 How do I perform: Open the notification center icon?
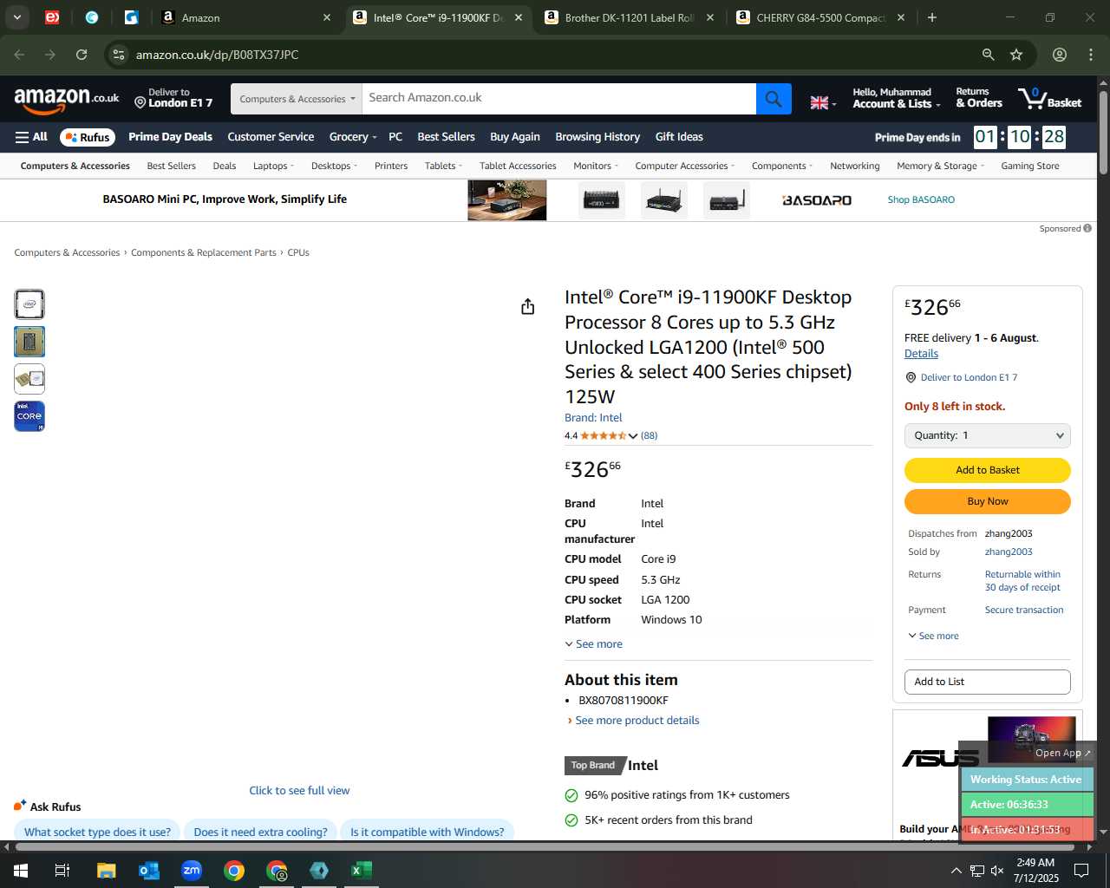[x=1081, y=870]
